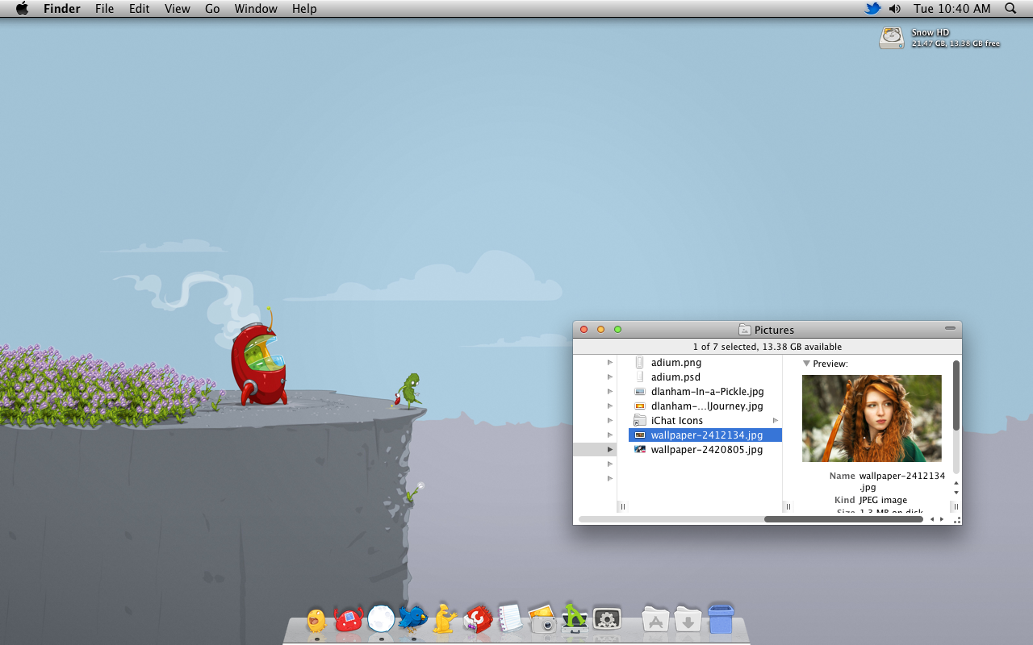The image size is (1033, 645).
Task: Toggle the toolbar pill button in Pictures window
Action: [950, 329]
